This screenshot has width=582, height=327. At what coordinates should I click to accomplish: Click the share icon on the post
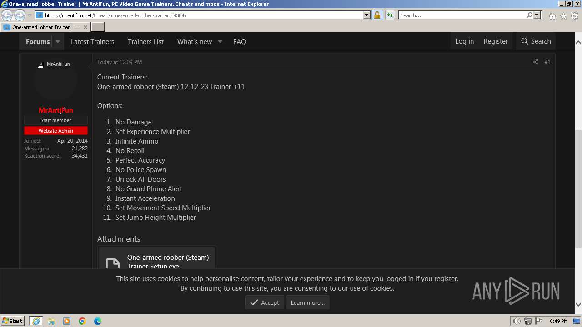536,62
